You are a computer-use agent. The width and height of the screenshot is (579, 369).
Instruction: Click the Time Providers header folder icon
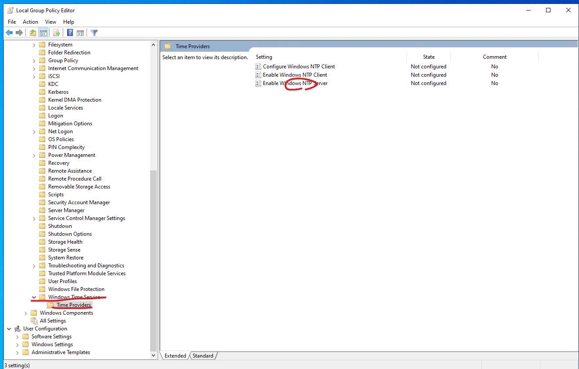coord(168,46)
